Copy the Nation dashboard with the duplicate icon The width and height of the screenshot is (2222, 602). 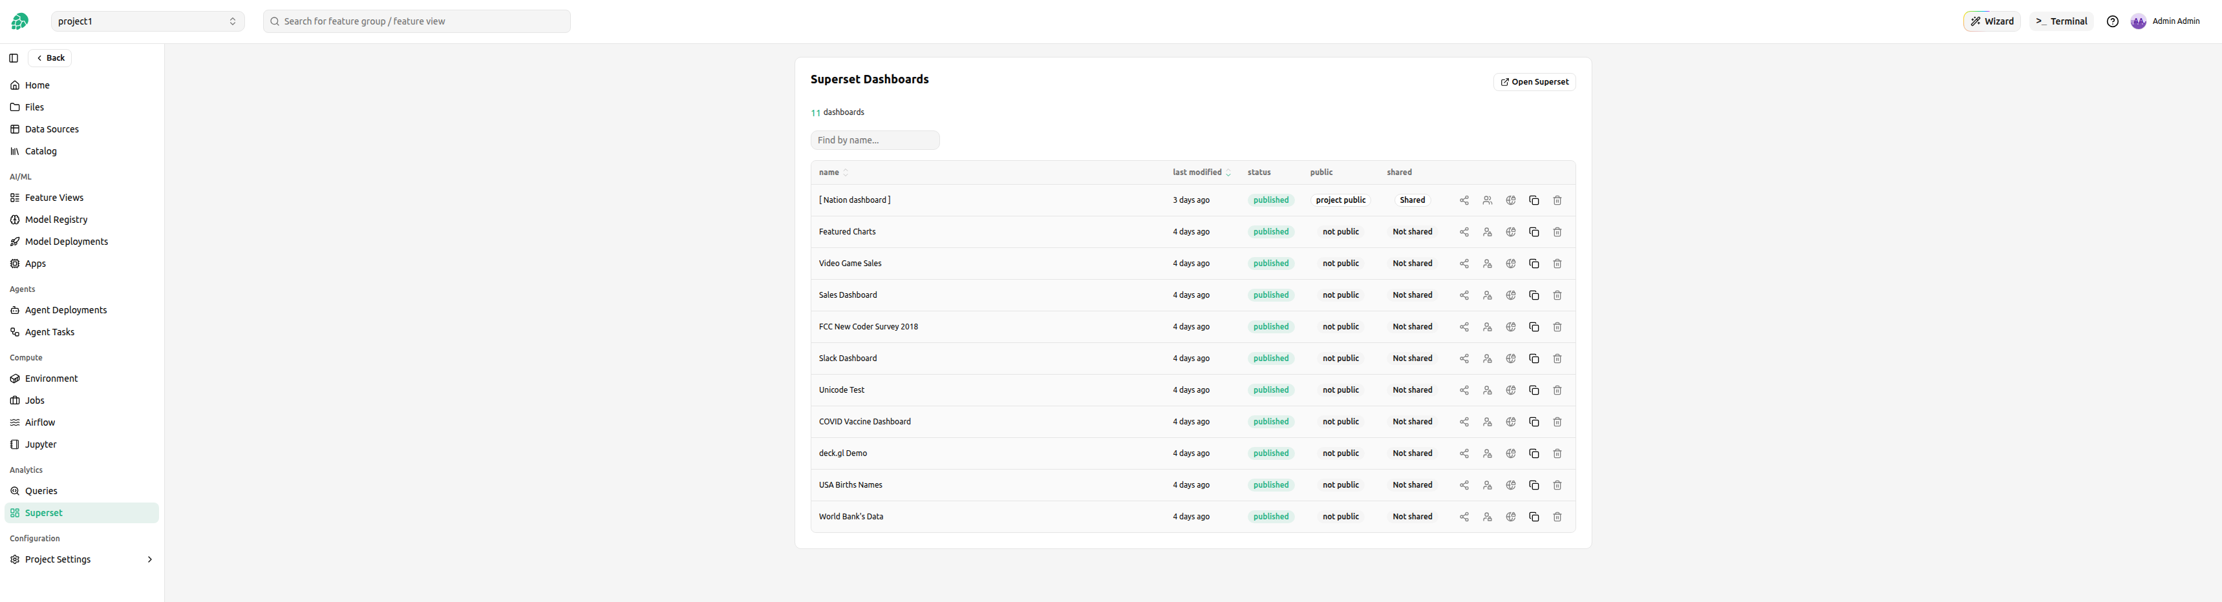[1533, 201]
